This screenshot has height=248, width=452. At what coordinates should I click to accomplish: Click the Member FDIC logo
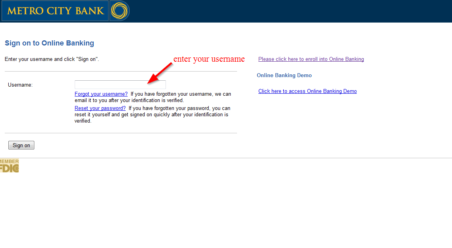(9, 166)
